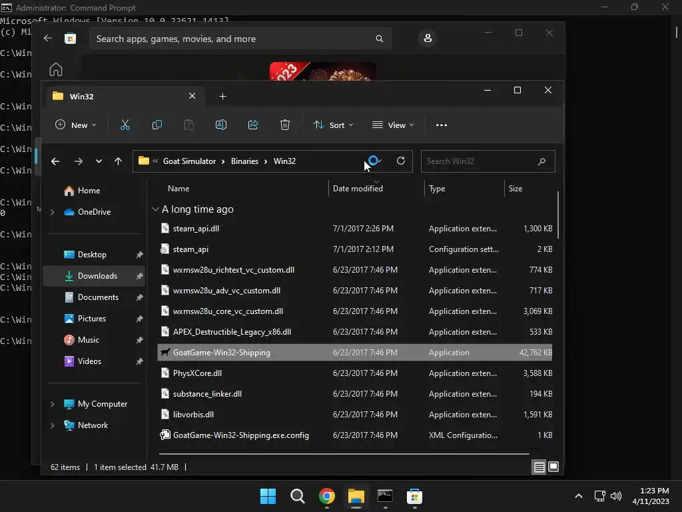Expand OneDrive in navigation pane
Image resolution: width=682 pixels, height=512 pixels.
coord(52,212)
